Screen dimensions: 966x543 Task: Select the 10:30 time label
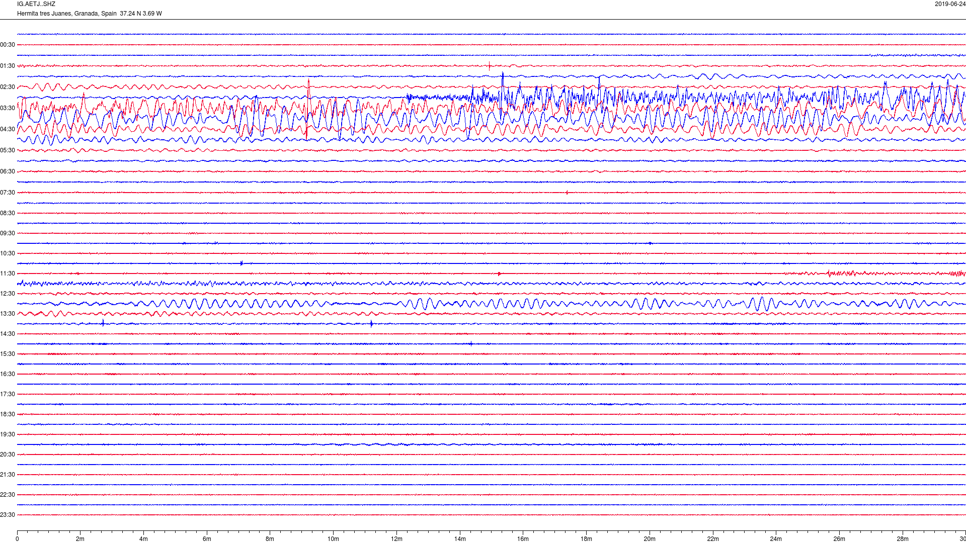point(8,253)
